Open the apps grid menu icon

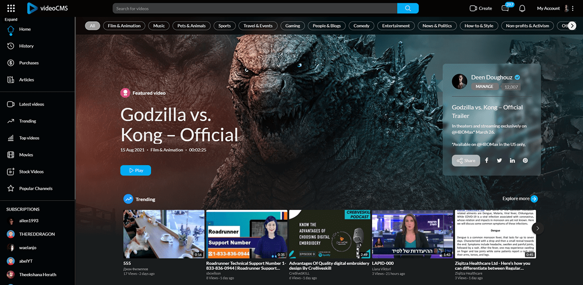click(x=11, y=8)
